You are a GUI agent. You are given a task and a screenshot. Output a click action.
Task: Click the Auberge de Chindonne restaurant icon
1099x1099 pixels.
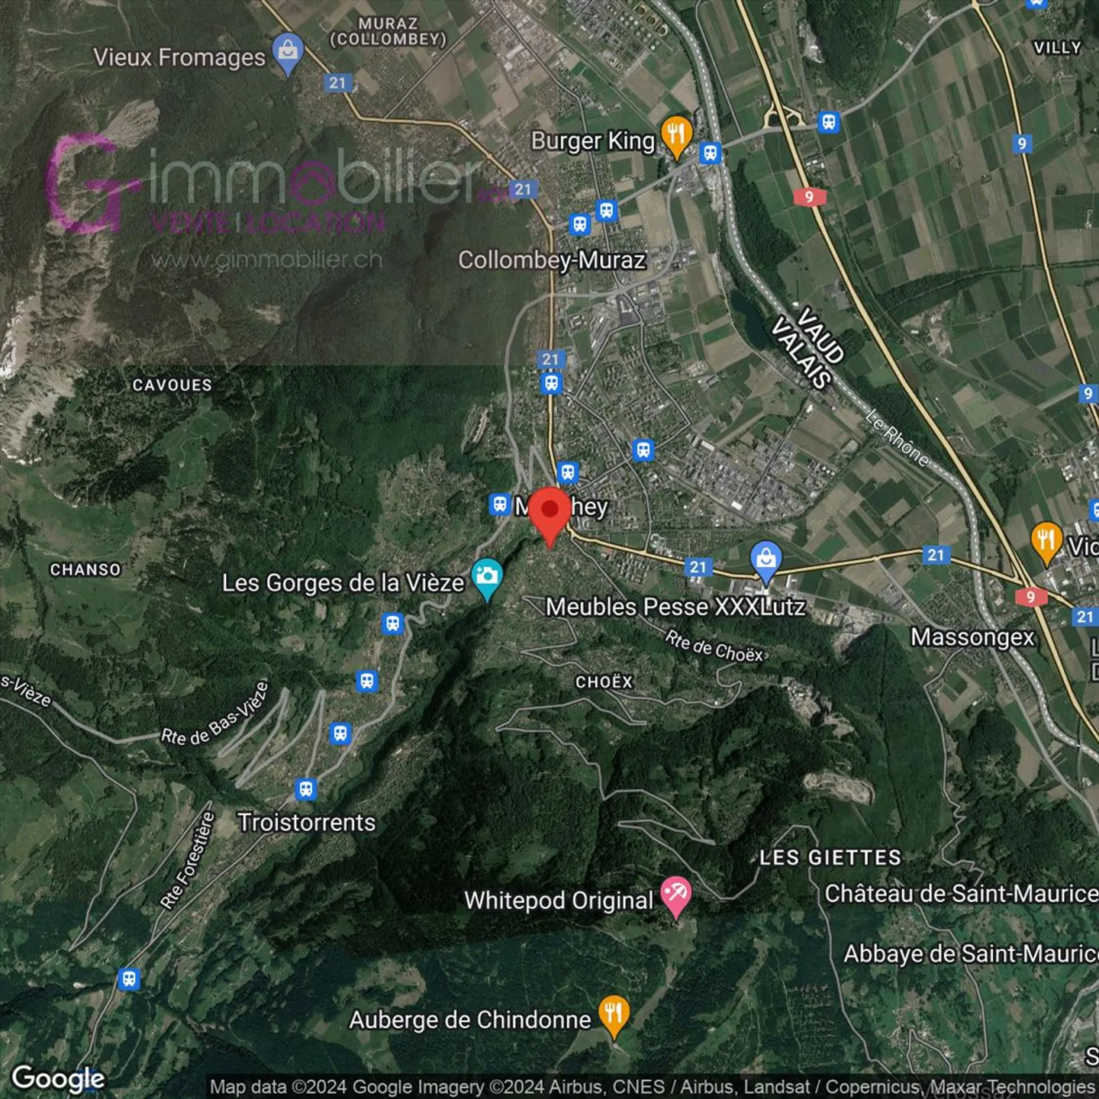click(x=614, y=1012)
